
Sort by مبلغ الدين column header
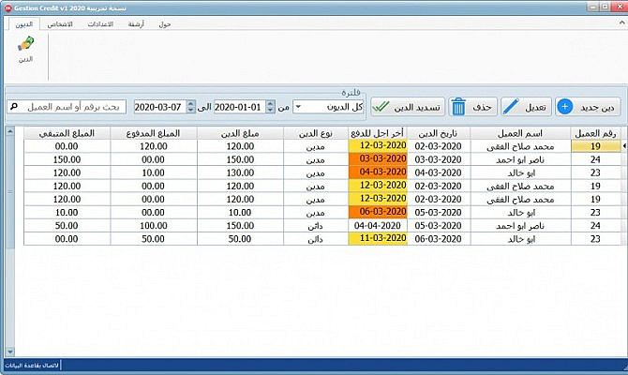(x=240, y=133)
